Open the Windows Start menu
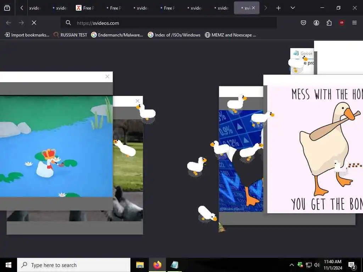 pyautogui.click(x=9, y=265)
